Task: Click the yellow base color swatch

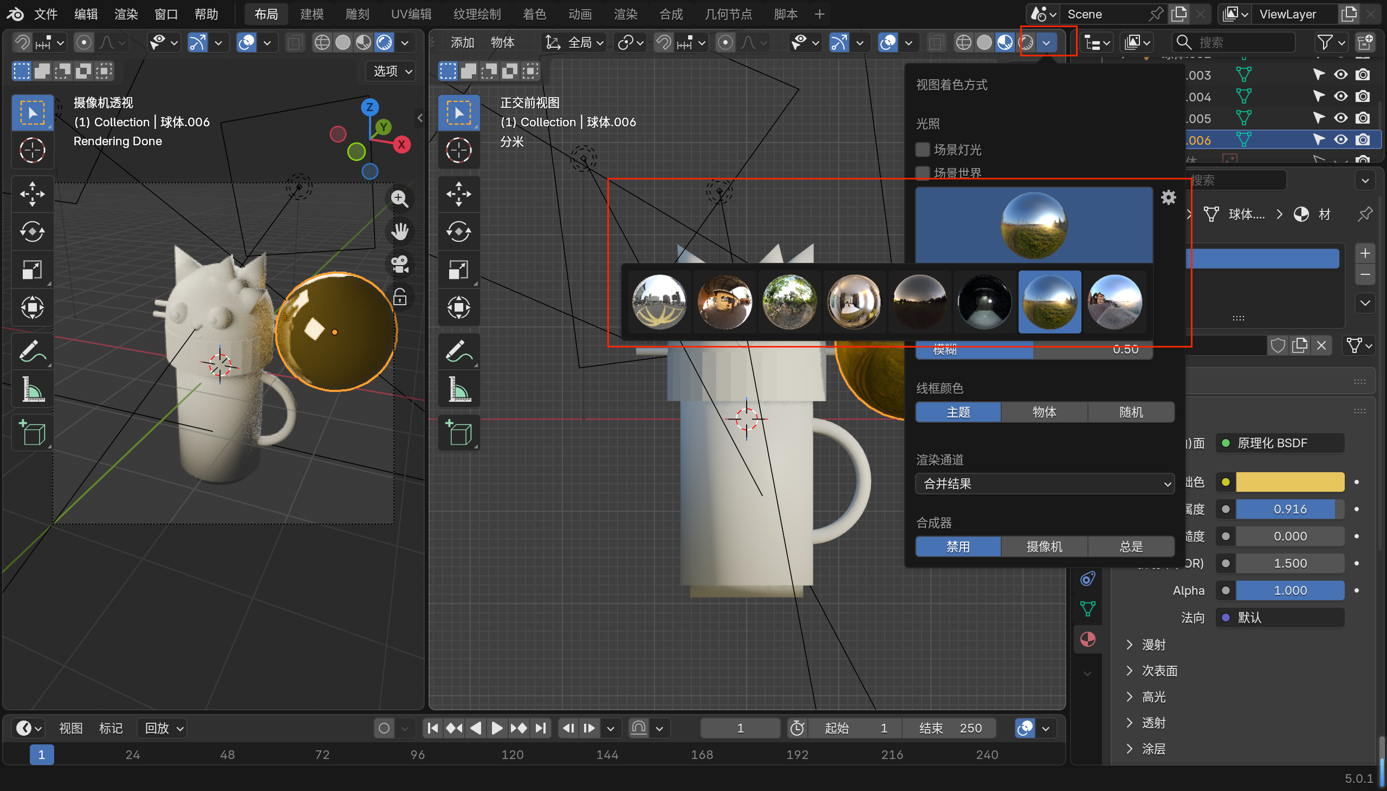Action: [x=1289, y=482]
